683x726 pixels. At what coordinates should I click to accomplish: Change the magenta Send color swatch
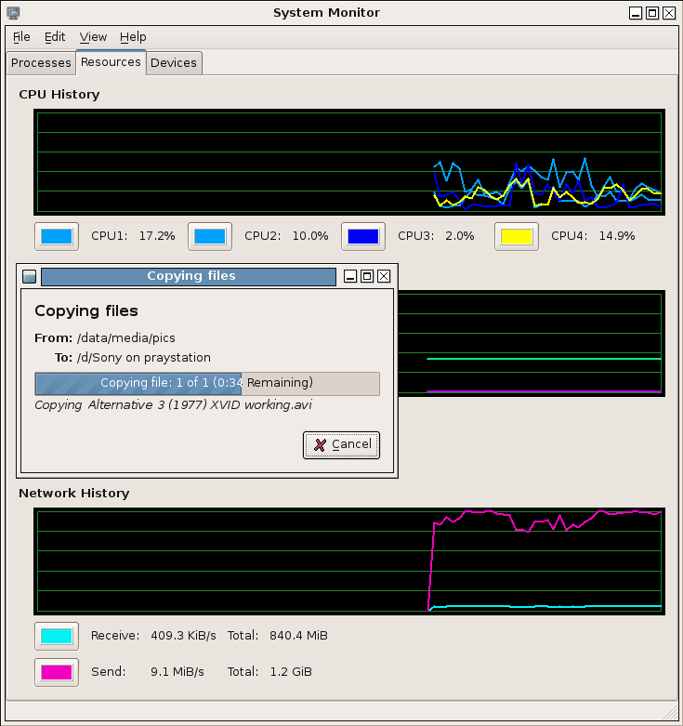tap(57, 672)
